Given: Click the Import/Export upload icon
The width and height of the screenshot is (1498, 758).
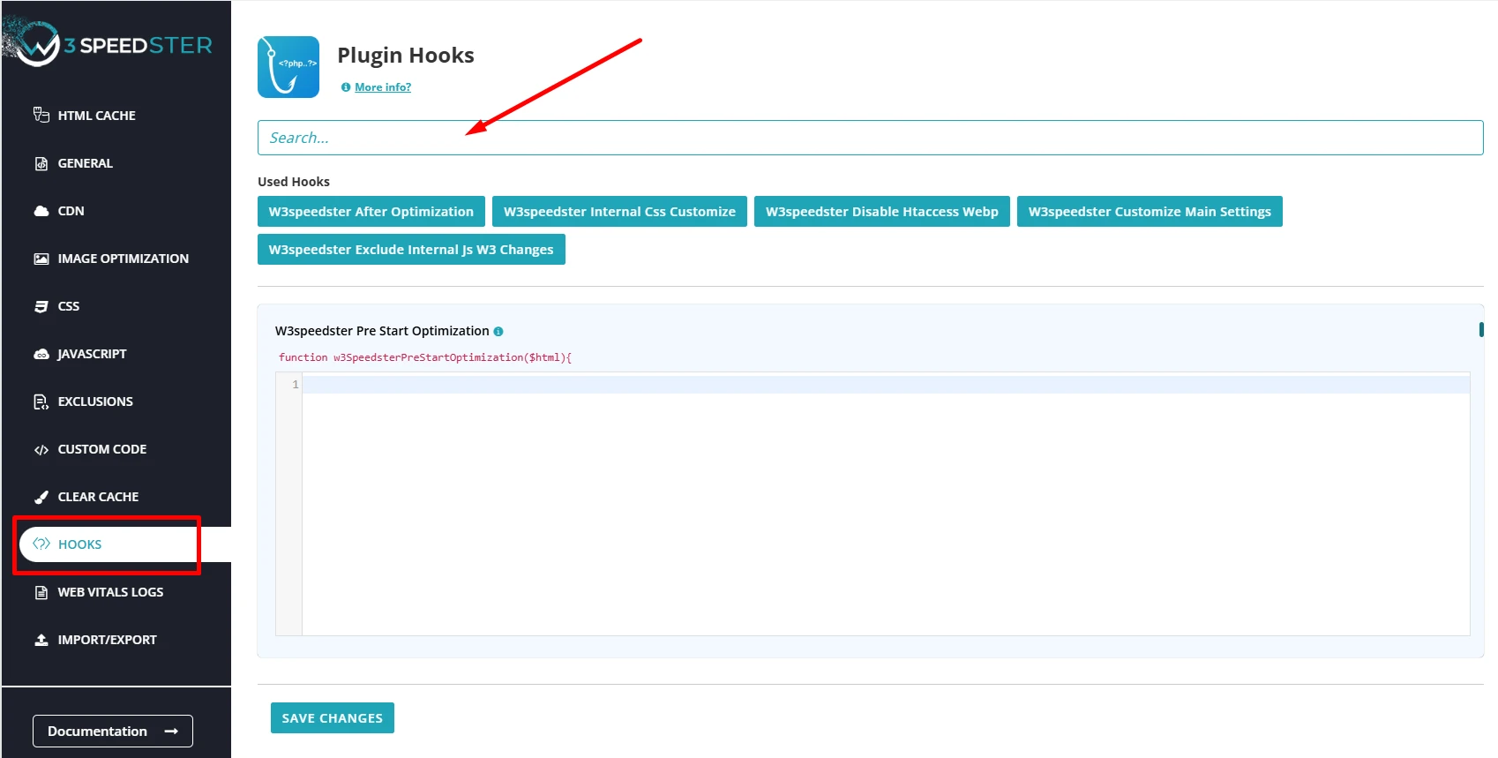Looking at the screenshot, I should (x=41, y=640).
